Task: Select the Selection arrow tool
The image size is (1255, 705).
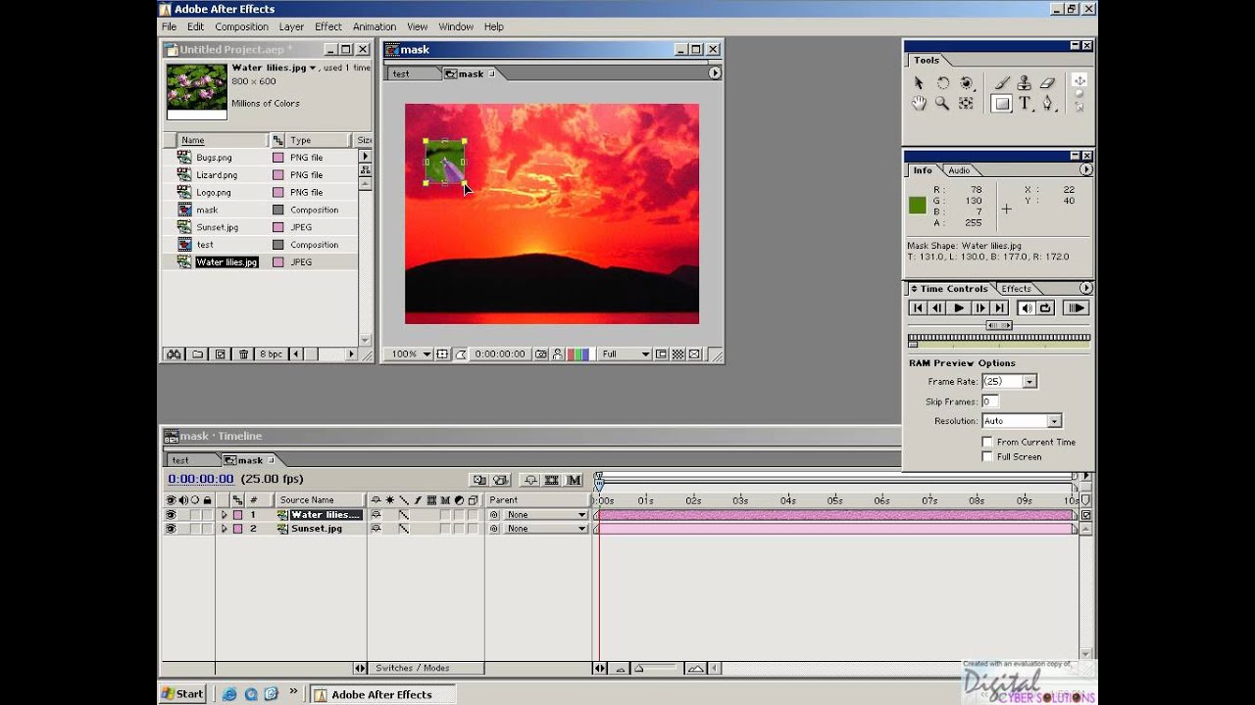Action: [919, 83]
